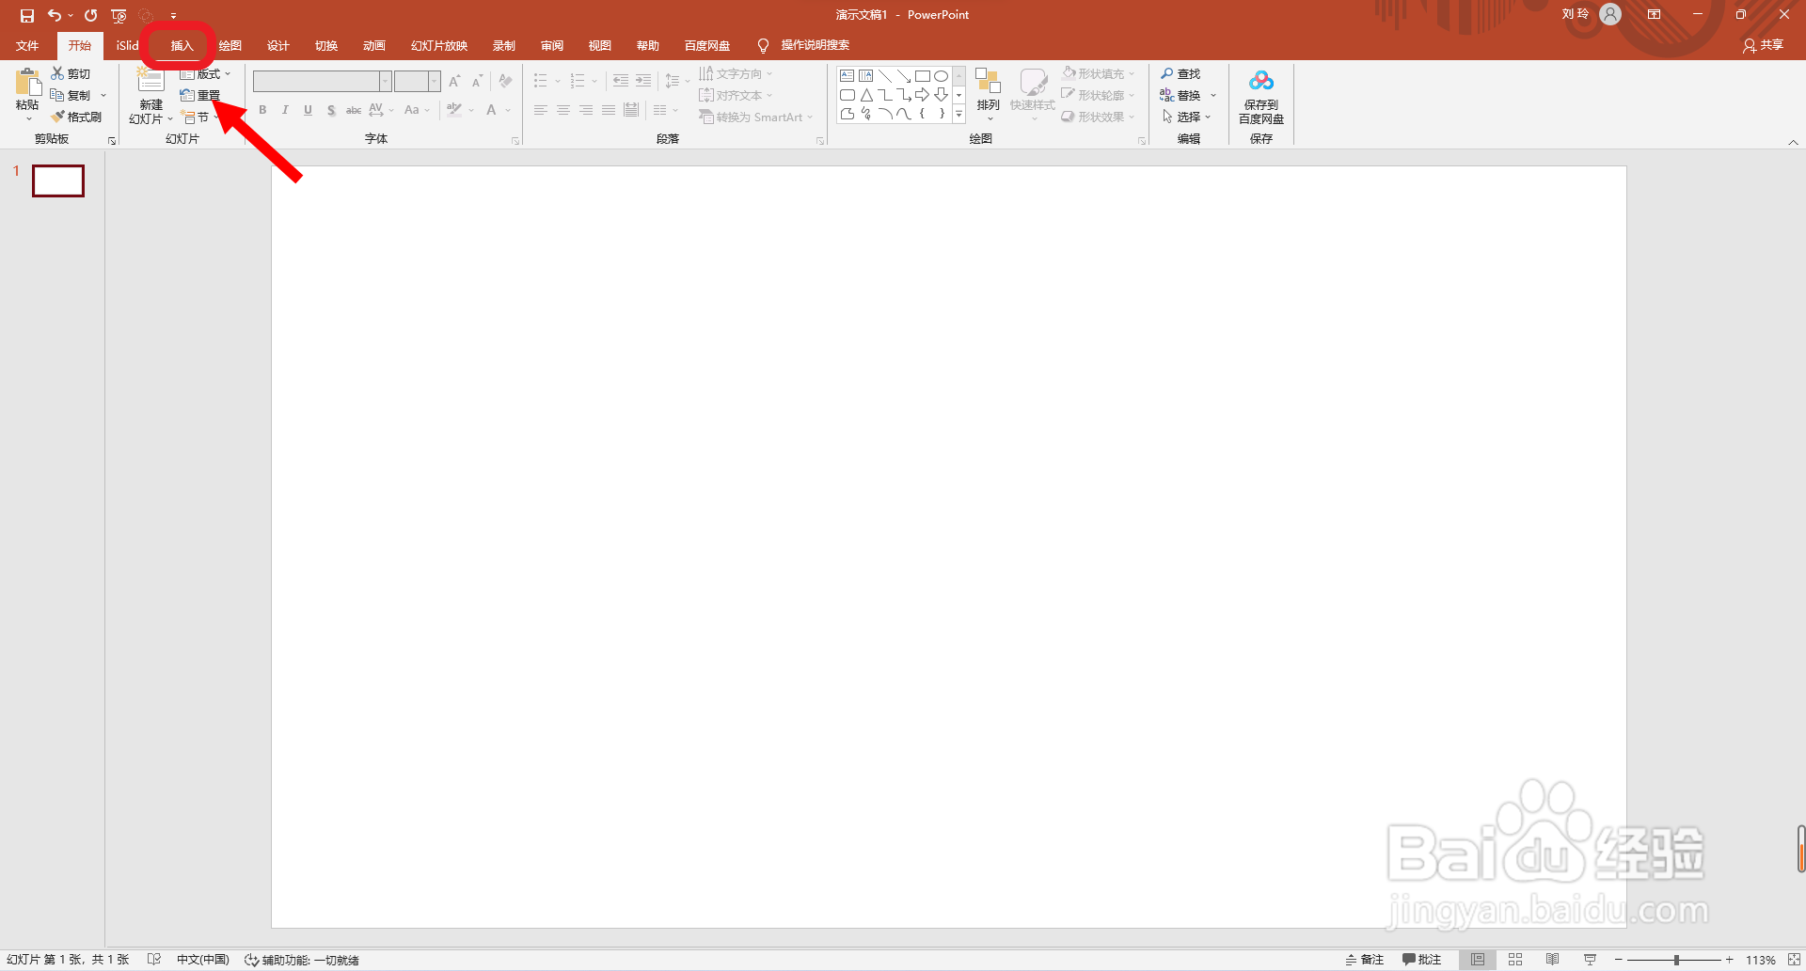Viewport: 1806px width, 971px height.
Task: Decrease font size with smaller A
Action: [x=477, y=82]
